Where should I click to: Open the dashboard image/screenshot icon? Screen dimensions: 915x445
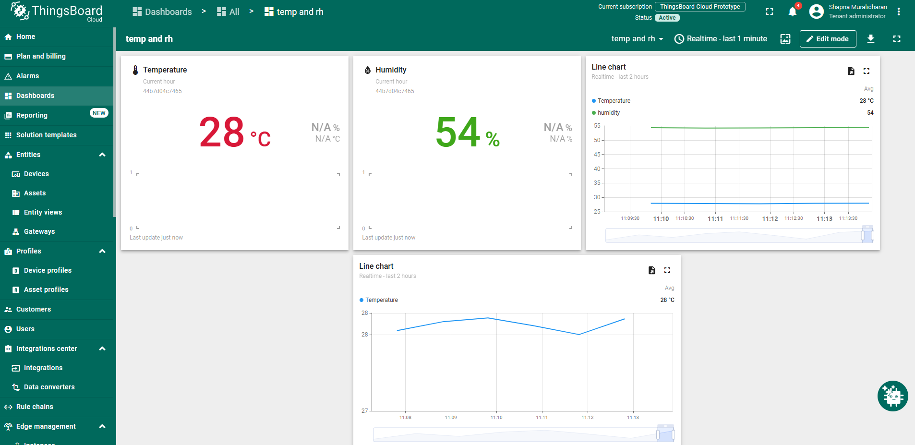(x=785, y=39)
